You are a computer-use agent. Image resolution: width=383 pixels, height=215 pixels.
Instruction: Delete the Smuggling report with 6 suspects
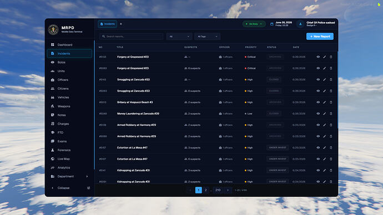[x=331, y=91]
